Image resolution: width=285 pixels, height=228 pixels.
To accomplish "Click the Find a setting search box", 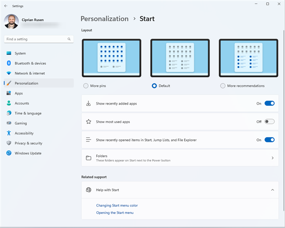I will (x=39, y=39).
